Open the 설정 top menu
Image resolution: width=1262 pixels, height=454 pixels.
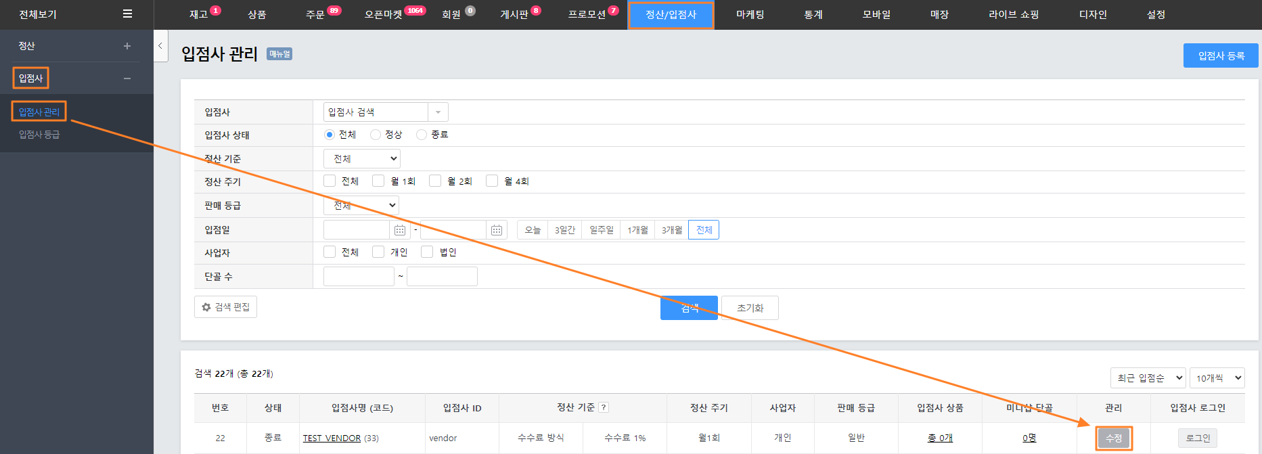coord(1156,14)
